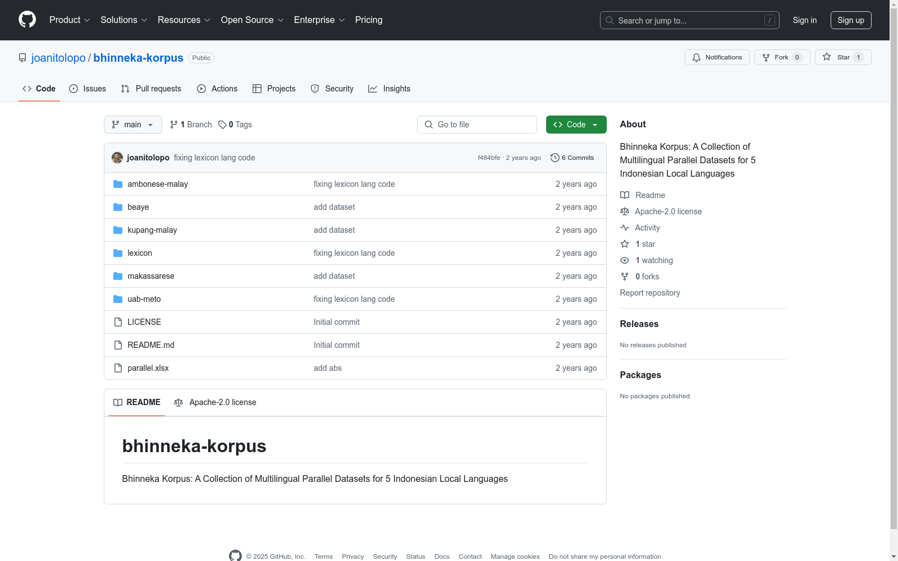Viewport: 898px width, 561px height.
Task: Click the GitHub logo in the footer
Action: pyautogui.click(x=235, y=555)
